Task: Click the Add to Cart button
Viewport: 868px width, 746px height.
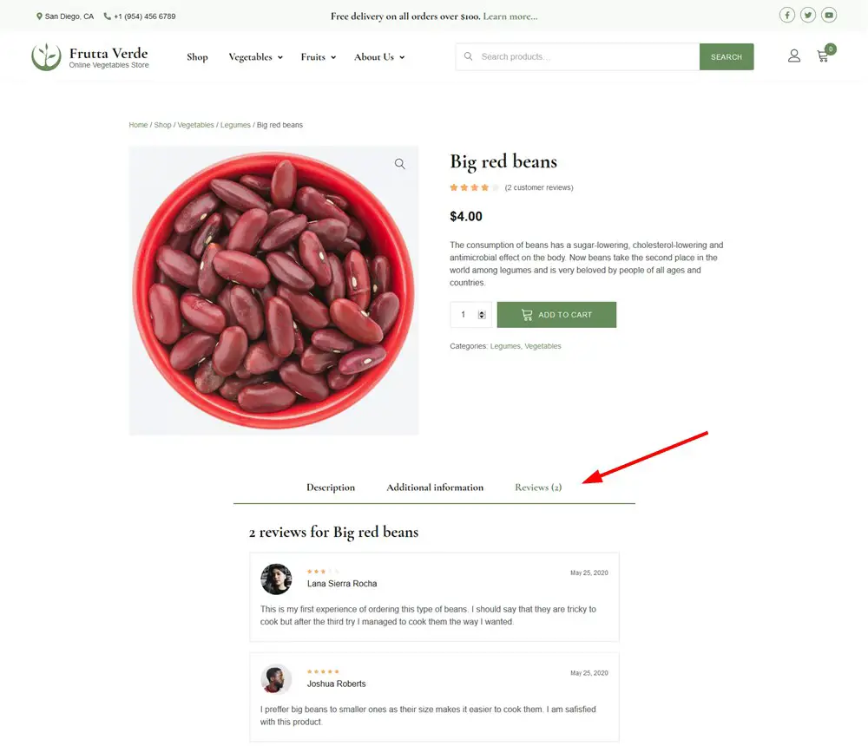Action: [556, 315]
